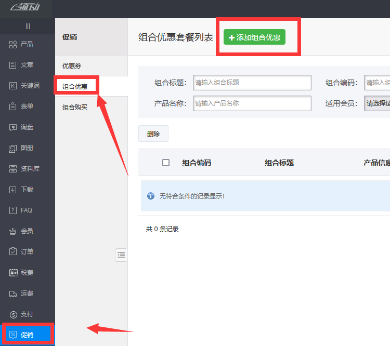Click the 无符合条件的记录显示 notice text
Image resolution: width=390 pixels, height=346 pixels.
pyautogui.click(x=192, y=196)
